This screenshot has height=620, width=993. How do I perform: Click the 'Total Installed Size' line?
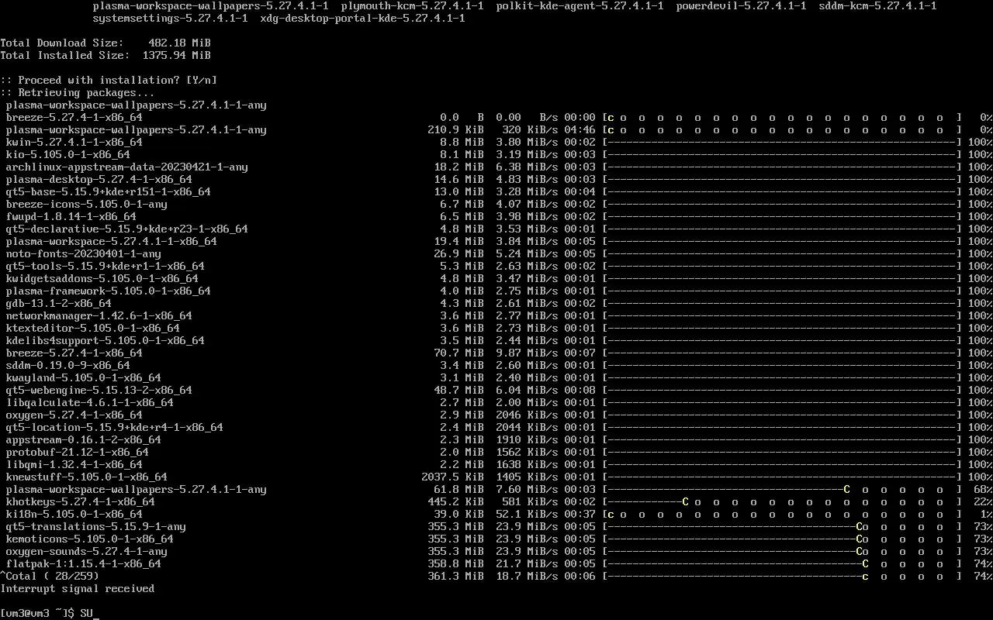point(106,56)
